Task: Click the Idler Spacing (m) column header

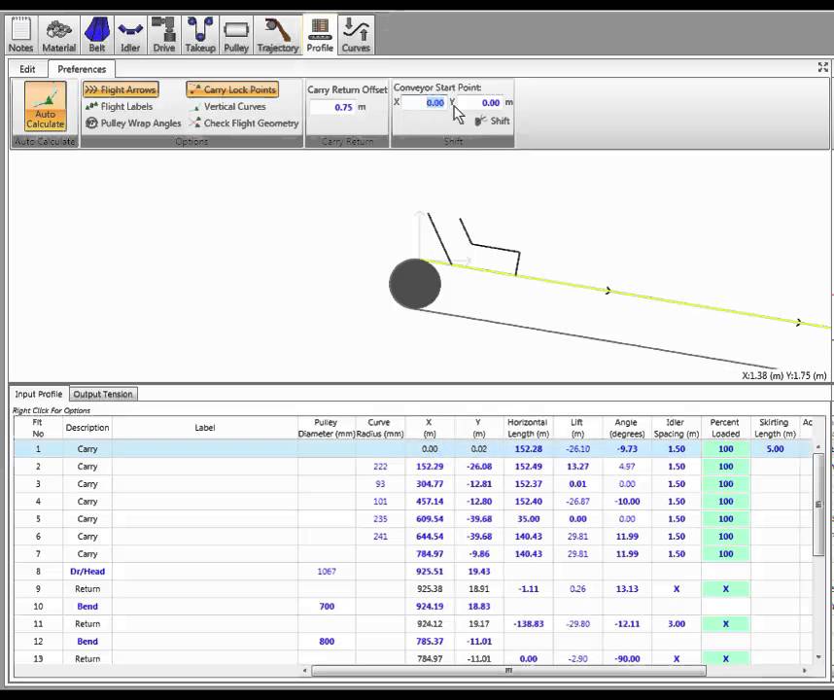Action: coord(677,428)
